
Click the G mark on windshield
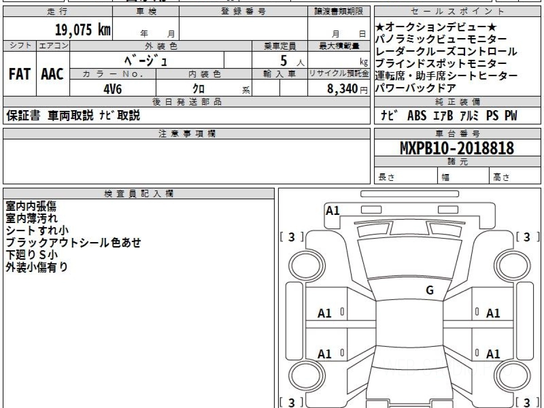click(430, 291)
